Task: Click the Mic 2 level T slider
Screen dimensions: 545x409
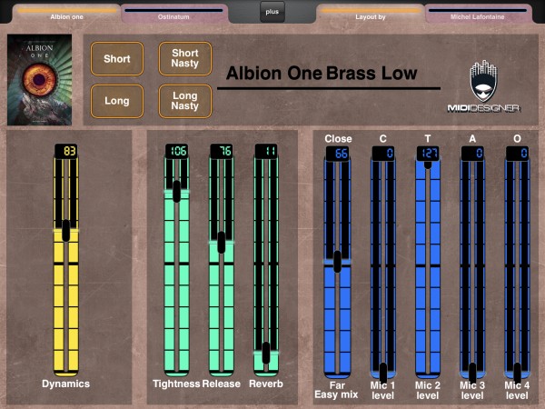Action: click(x=428, y=268)
